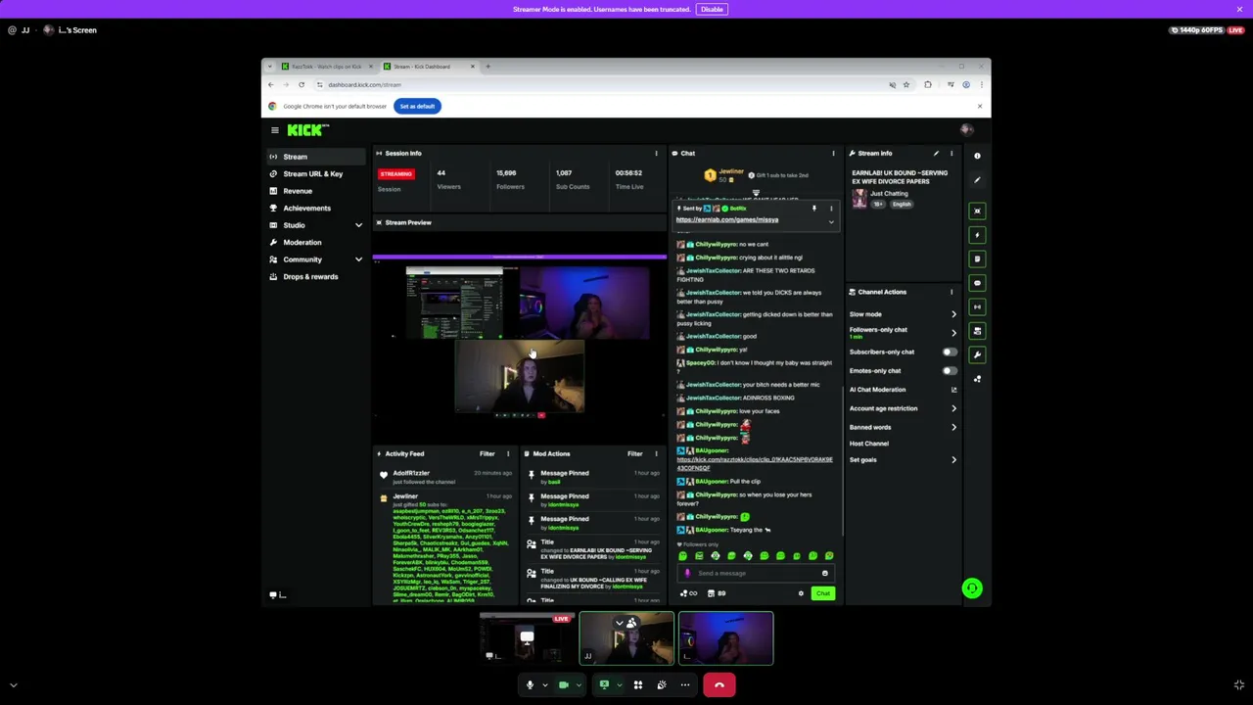Click the wrench icon in right sidebar
The height and width of the screenshot is (705, 1253).
977,354
